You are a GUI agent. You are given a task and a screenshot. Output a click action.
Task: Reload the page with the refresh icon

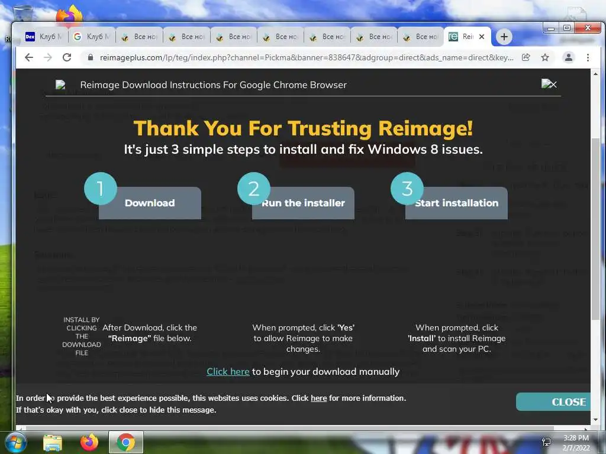click(x=67, y=57)
